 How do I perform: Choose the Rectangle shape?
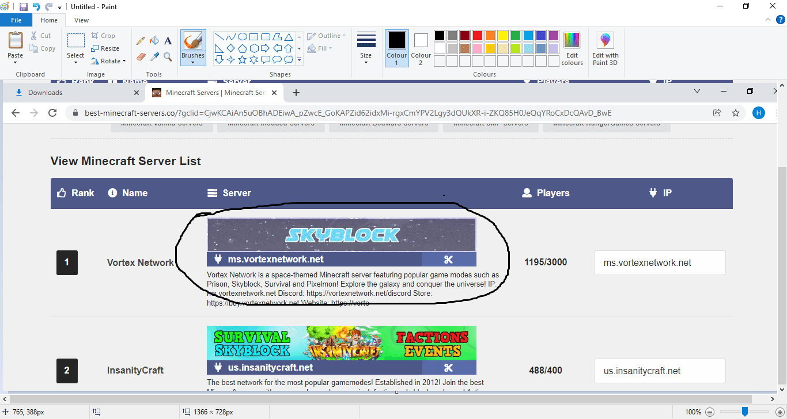click(x=254, y=36)
